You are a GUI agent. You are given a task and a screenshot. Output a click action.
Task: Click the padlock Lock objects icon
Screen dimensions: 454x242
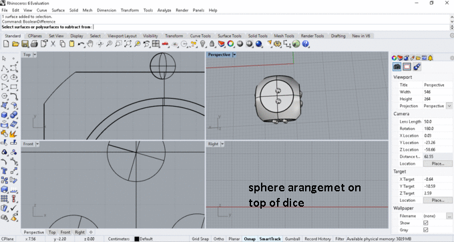tap(212, 44)
